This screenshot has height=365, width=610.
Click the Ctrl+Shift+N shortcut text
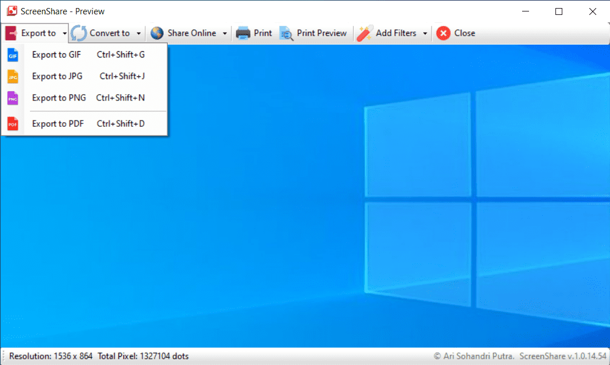tap(120, 98)
